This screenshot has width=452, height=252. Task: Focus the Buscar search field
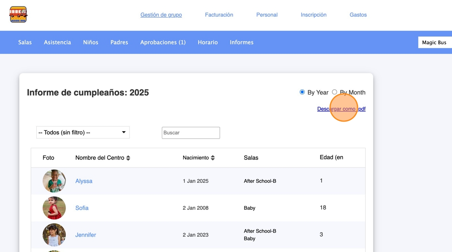point(191,132)
